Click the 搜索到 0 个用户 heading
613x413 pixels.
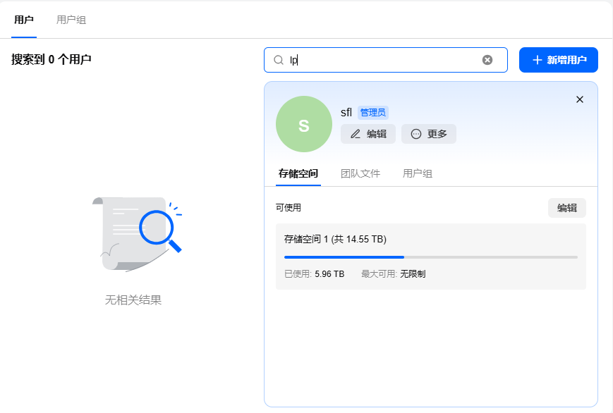point(51,59)
